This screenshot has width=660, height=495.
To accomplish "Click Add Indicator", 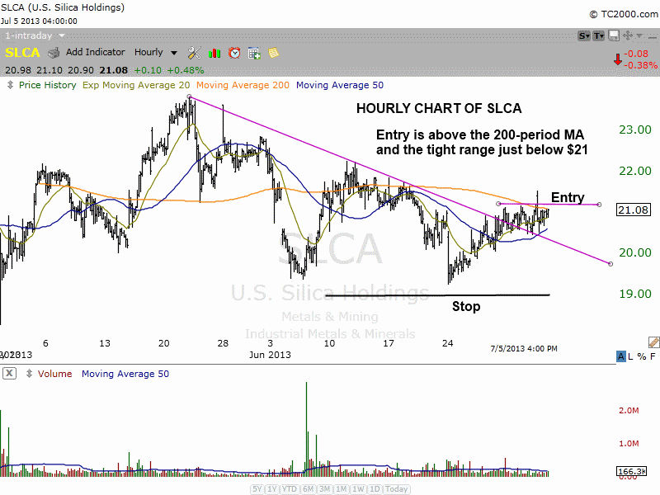I will point(95,52).
